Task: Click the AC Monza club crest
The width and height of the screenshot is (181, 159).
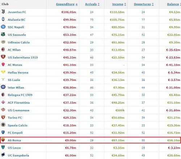Action: 3,64
